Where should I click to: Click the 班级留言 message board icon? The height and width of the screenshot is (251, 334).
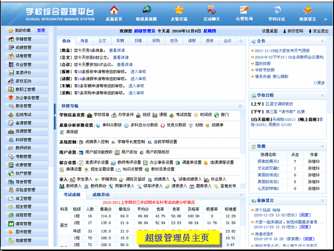tap(308, 13)
